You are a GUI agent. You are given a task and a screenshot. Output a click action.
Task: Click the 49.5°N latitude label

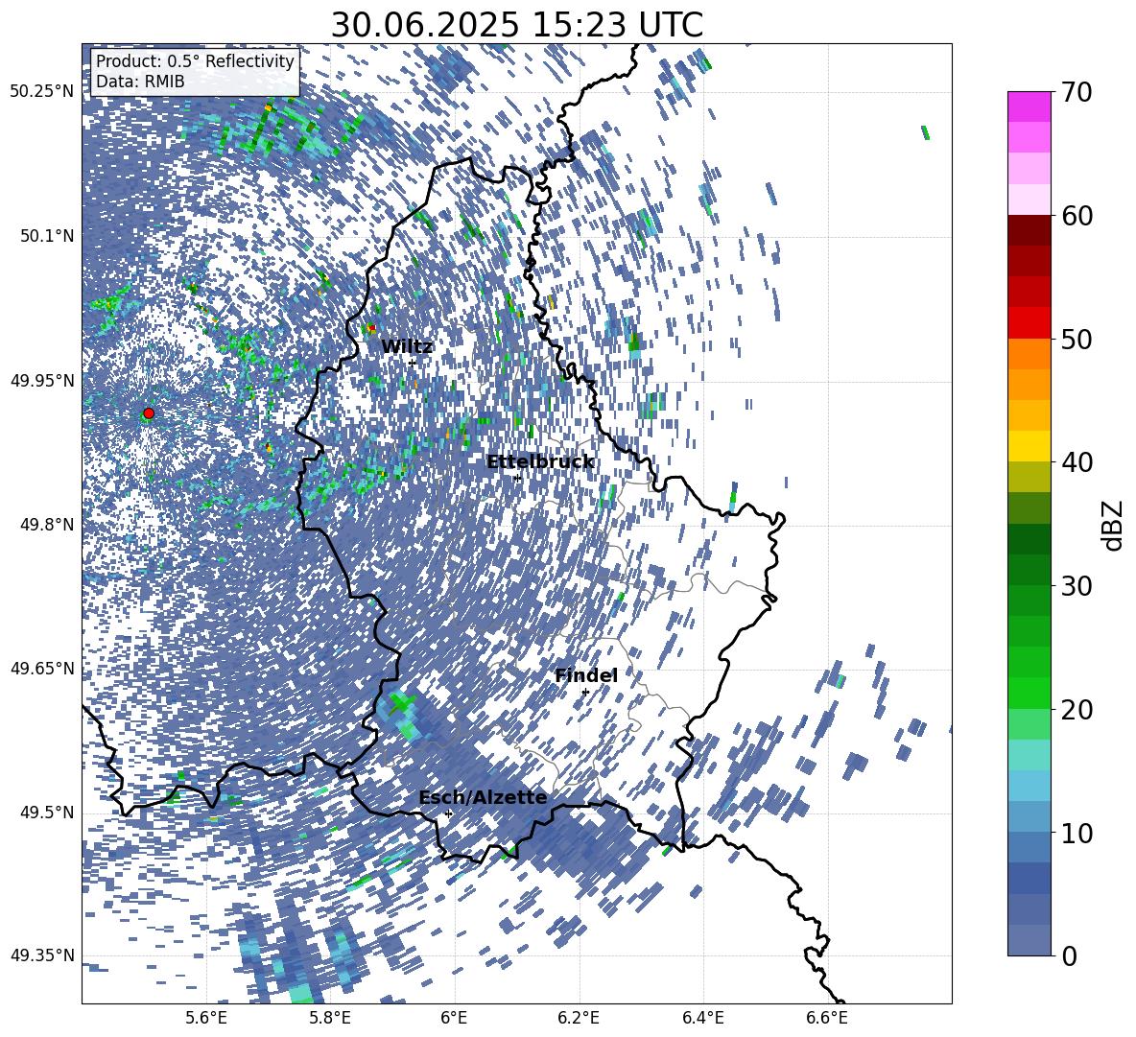tap(47, 813)
